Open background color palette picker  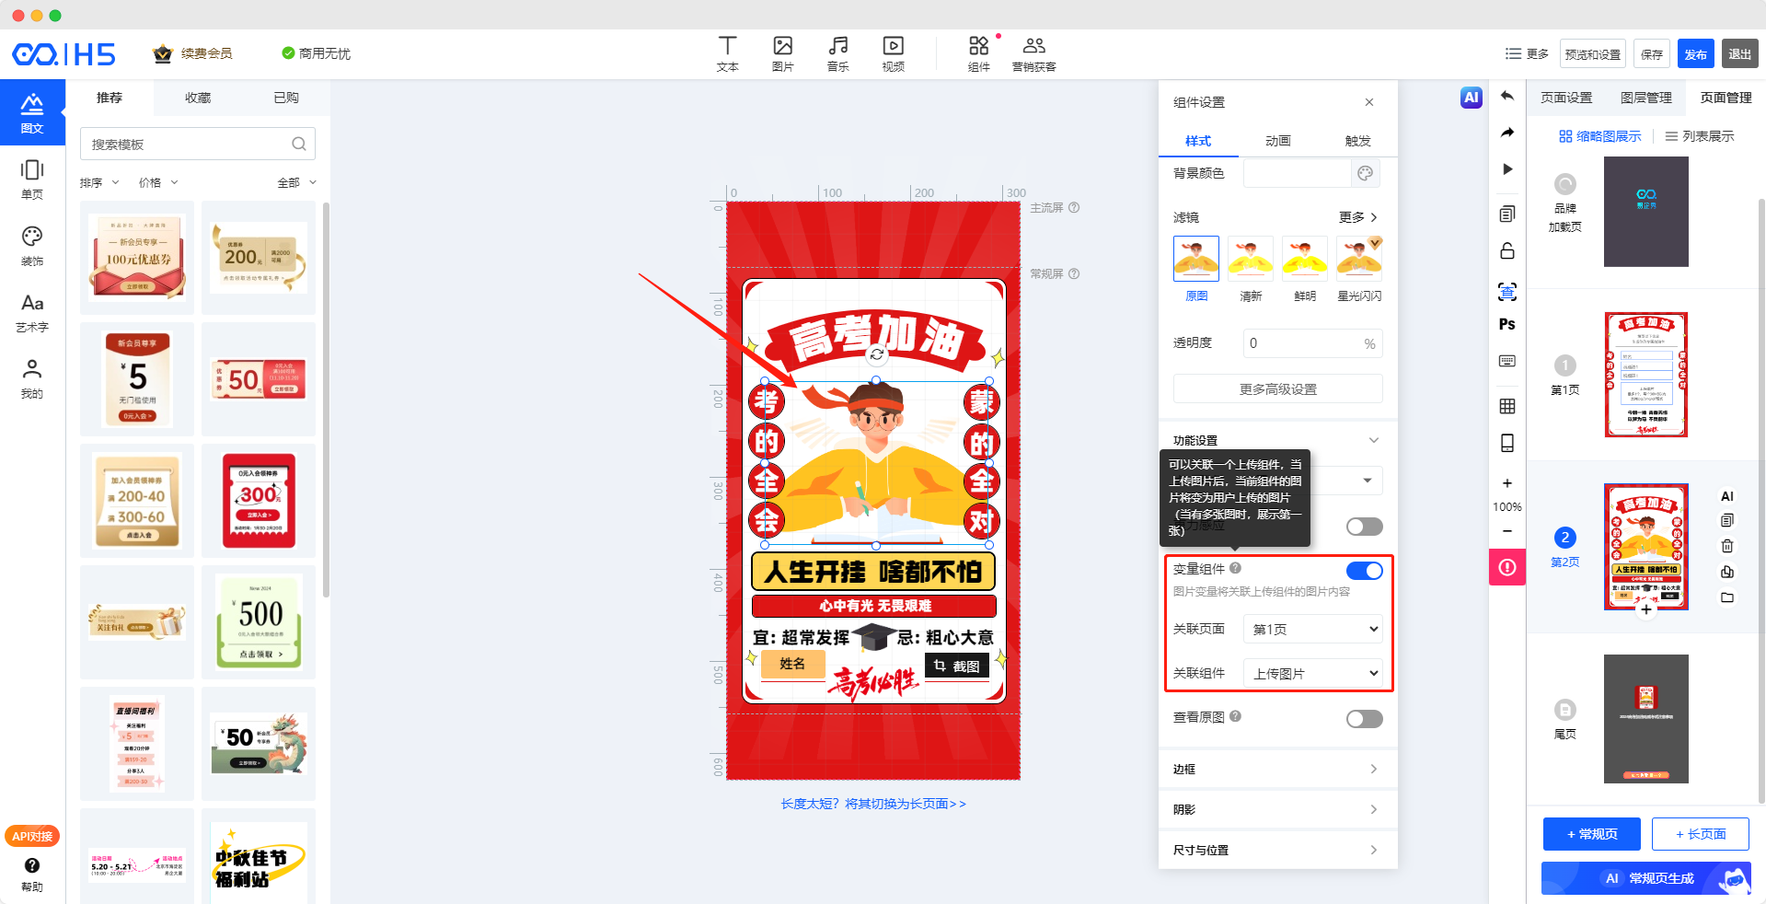click(1366, 173)
